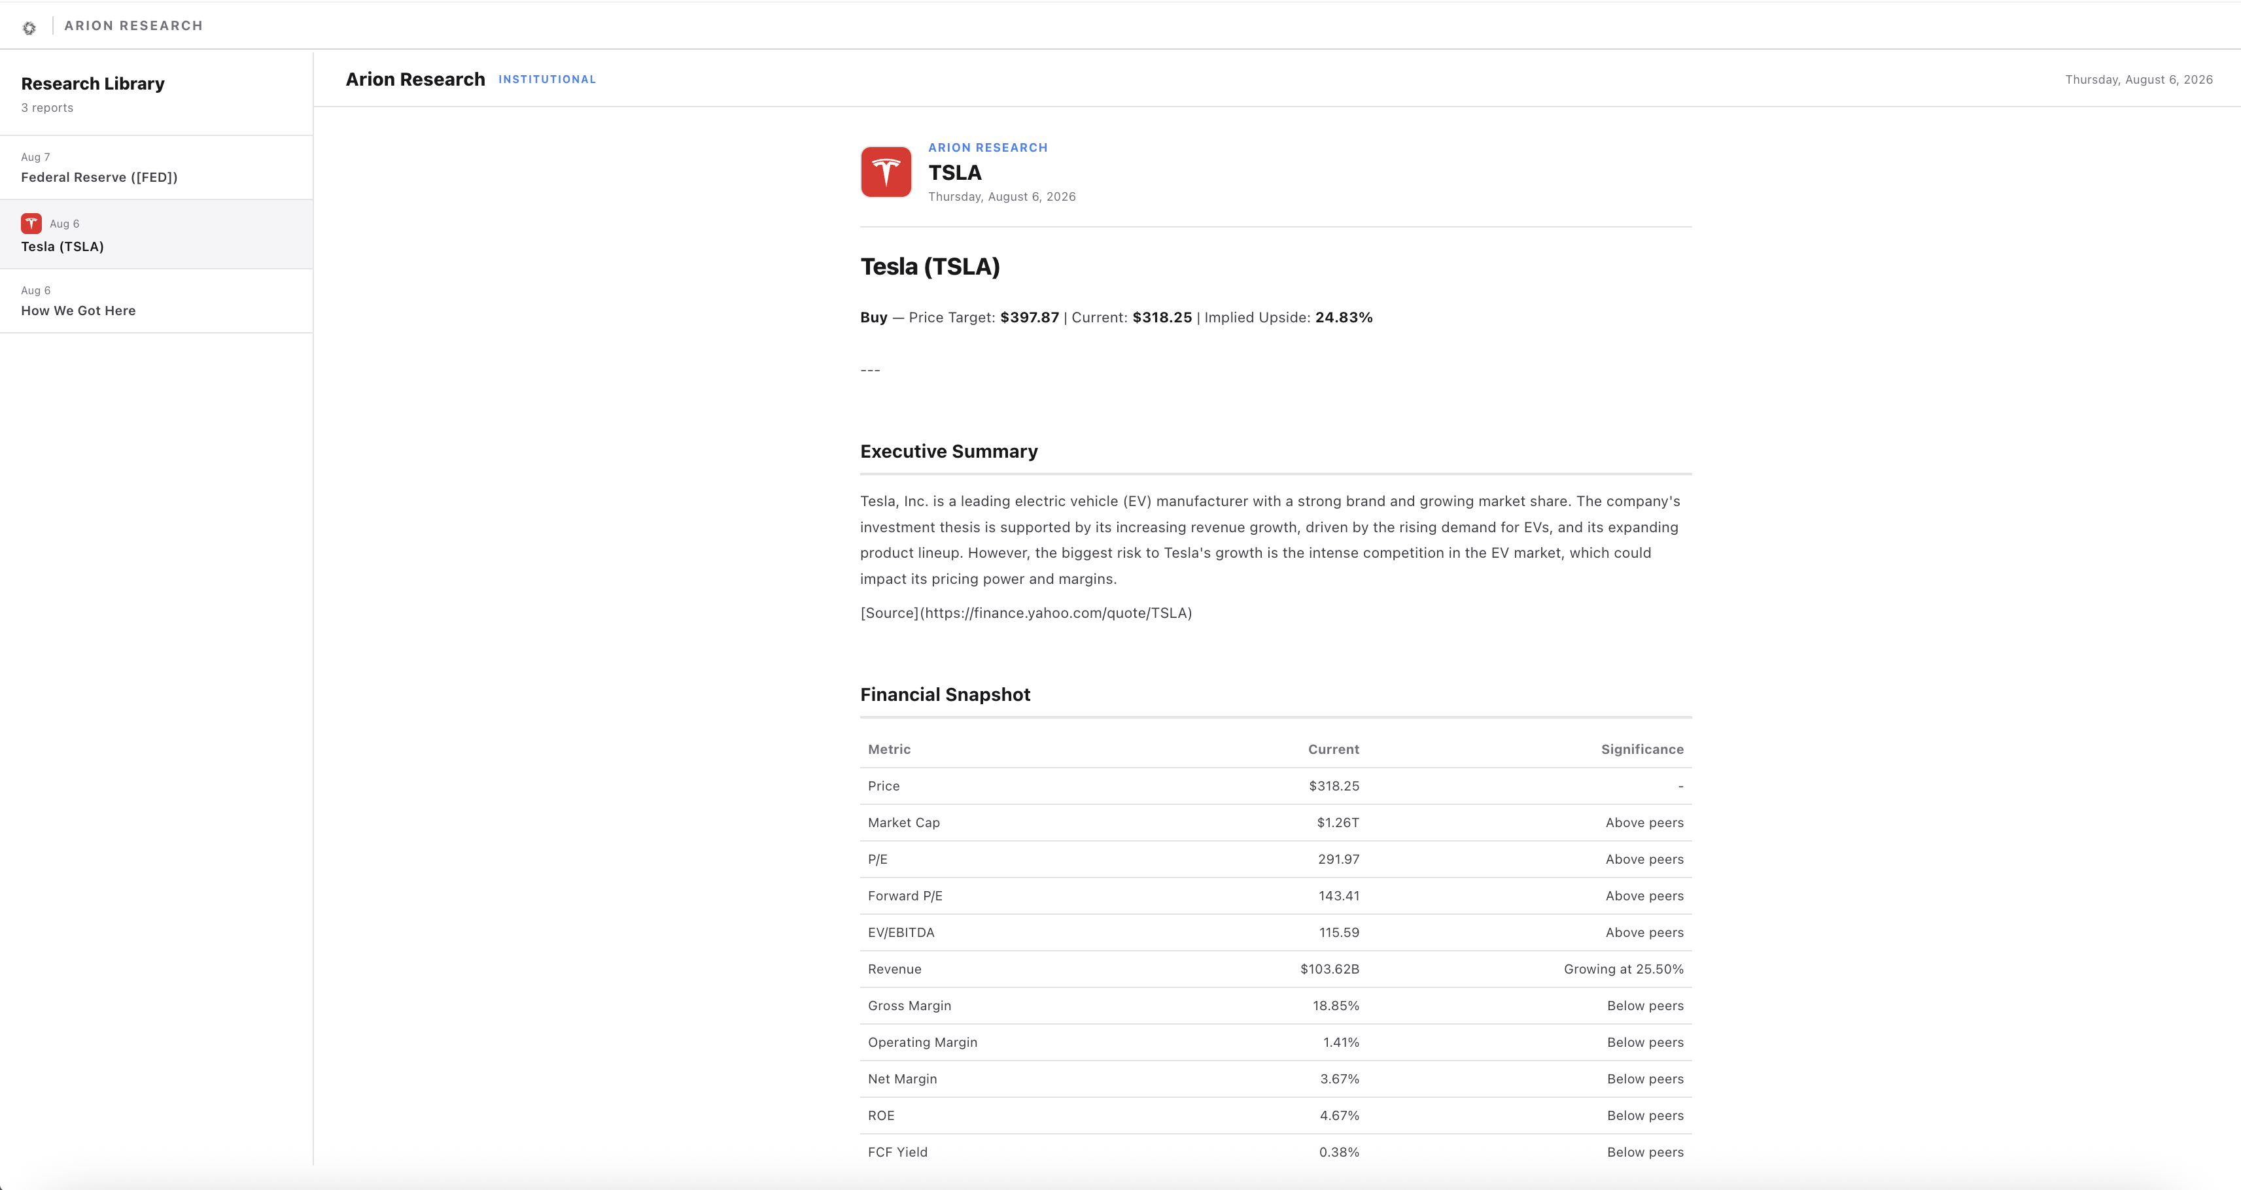The image size is (2241, 1190).
Task: Click the Market Cap value $1.26T
Action: coord(1337,823)
